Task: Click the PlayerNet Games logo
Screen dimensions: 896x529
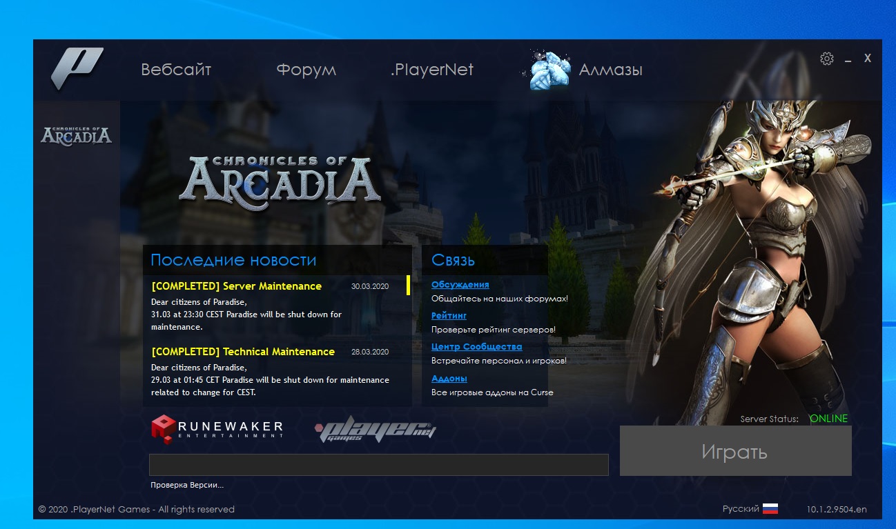Action: point(376,430)
